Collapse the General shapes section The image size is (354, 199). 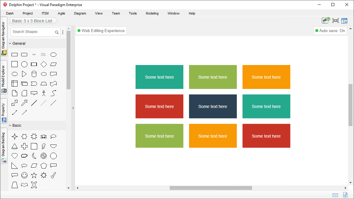10,43
